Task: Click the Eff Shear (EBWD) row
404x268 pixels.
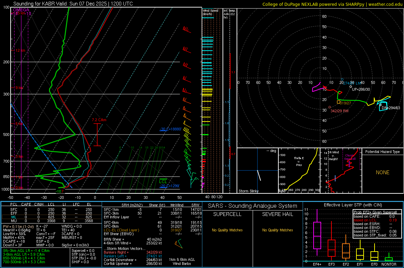Action: (x=153, y=234)
